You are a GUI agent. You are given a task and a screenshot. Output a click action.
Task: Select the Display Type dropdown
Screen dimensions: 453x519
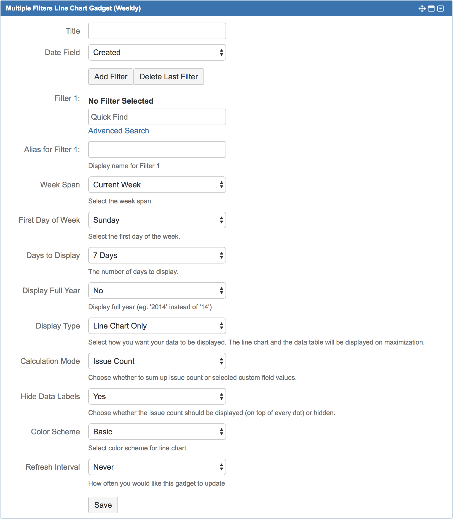(x=157, y=326)
